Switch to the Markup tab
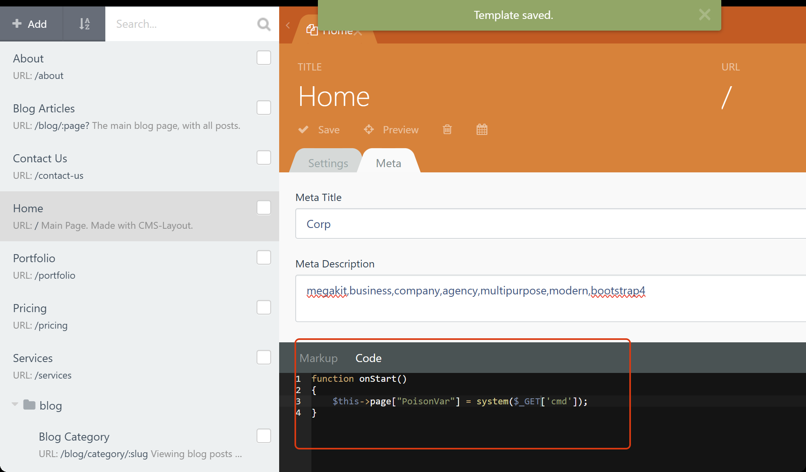Image resolution: width=806 pixels, height=472 pixels. click(x=318, y=358)
